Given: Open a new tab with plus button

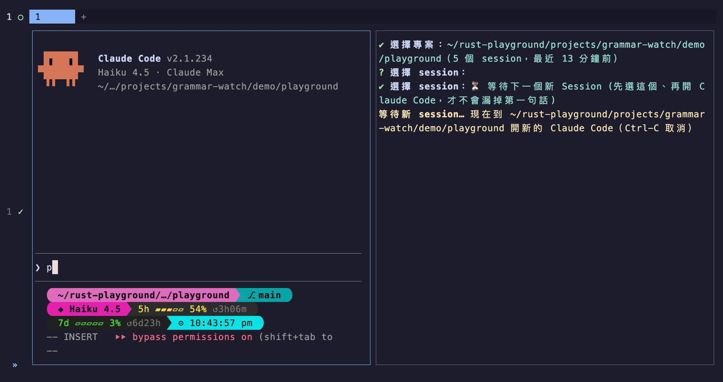Looking at the screenshot, I should pyautogui.click(x=84, y=17).
